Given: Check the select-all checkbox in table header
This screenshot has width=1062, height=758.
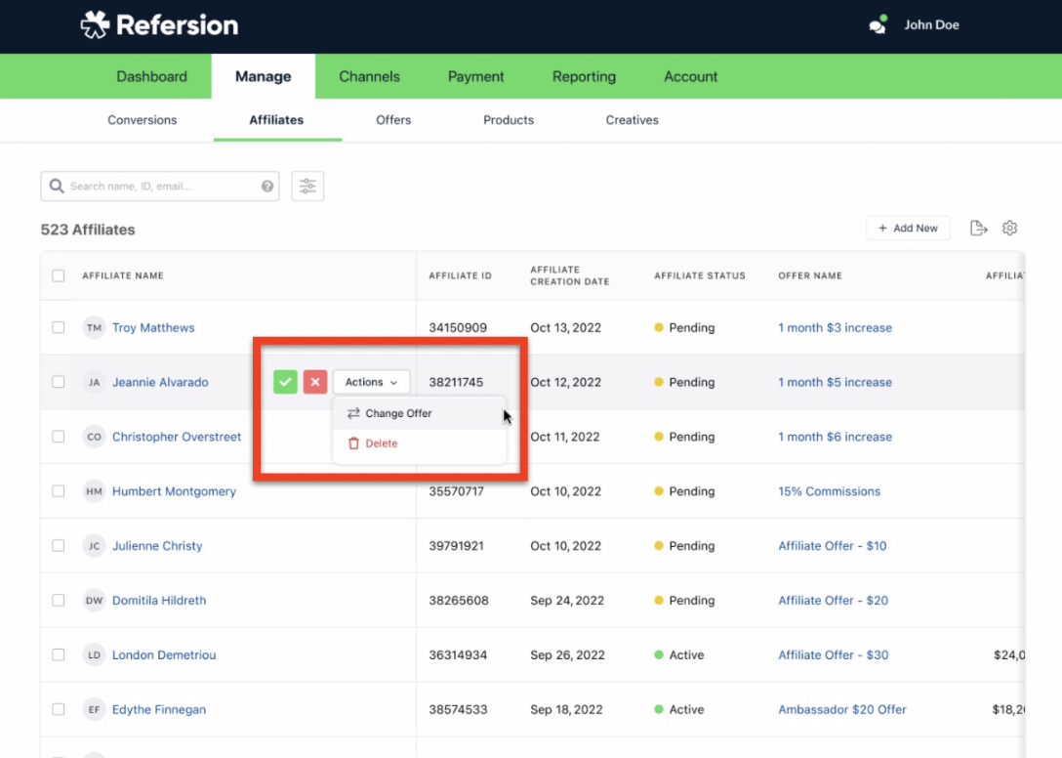Looking at the screenshot, I should [x=58, y=275].
